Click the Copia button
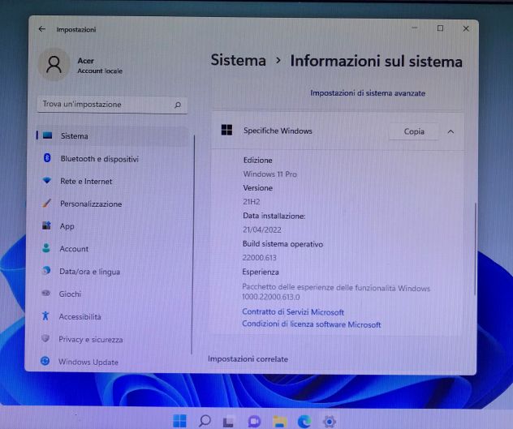513x429 pixels. 414,131
